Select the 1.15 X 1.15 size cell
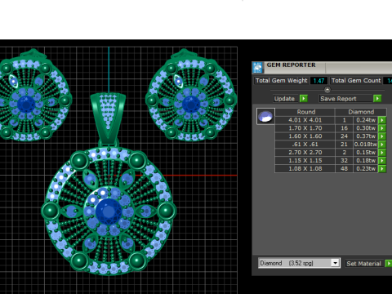This screenshot has height=294, width=392. (x=305, y=161)
